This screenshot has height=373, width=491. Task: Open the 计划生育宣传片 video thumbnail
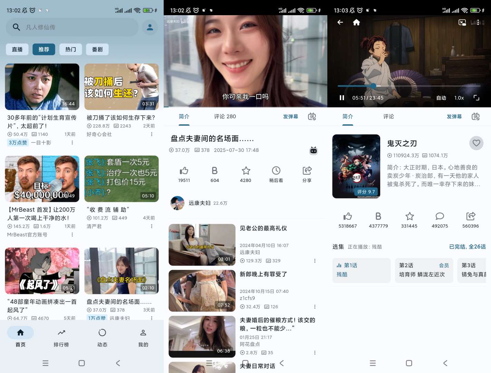click(x=42, y=87)
